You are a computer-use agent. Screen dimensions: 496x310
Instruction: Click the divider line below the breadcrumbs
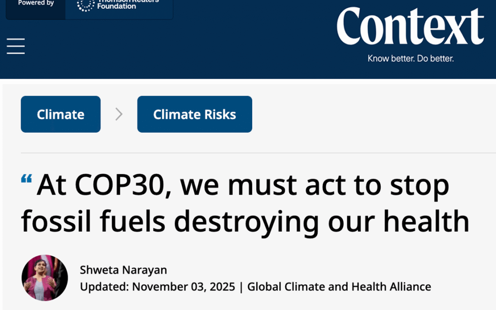(x=248, y=152)
